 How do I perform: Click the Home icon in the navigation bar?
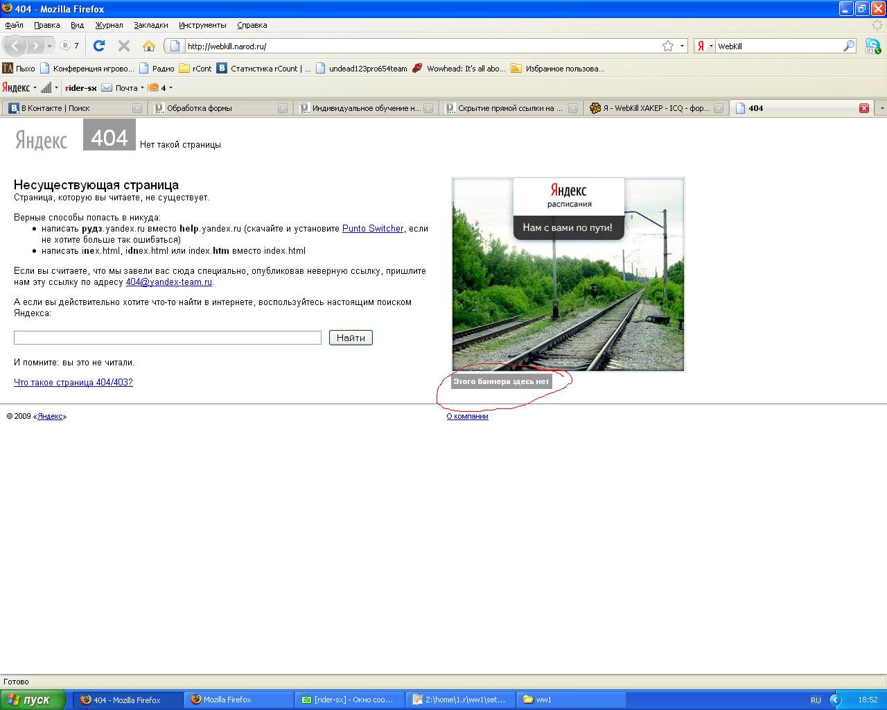coord(148,46)
